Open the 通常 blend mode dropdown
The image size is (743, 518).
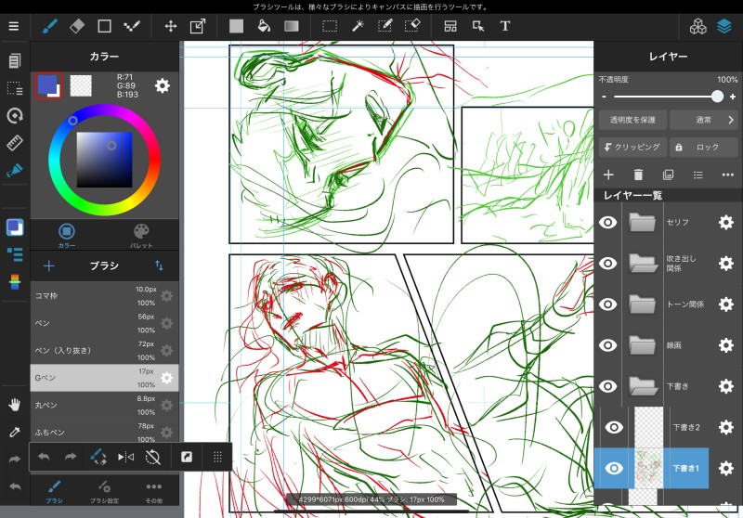point(704,121)
